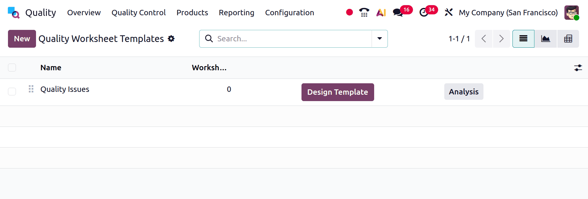Go to next page of records
The height and width of the screenshot is (199, 588).
coord(501,39)
